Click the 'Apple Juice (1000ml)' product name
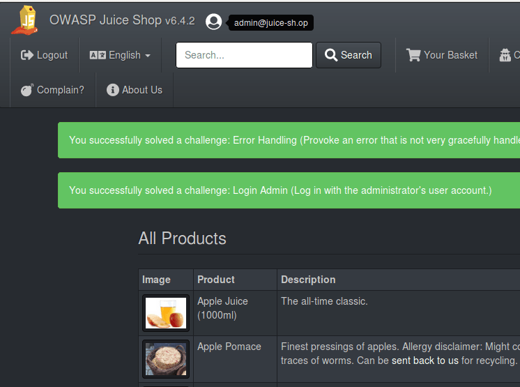 click(x=222, y=308)
